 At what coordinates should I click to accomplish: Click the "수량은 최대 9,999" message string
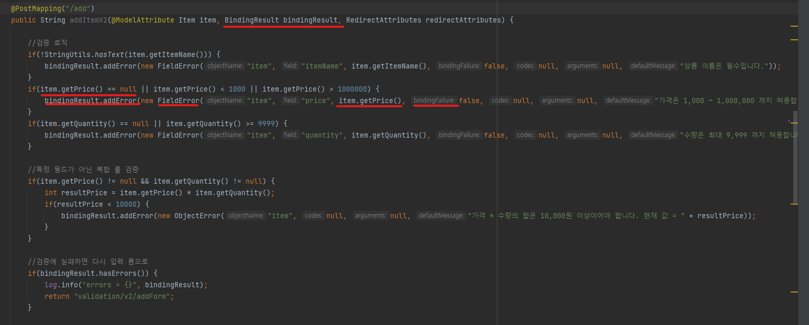coord(738,135)
